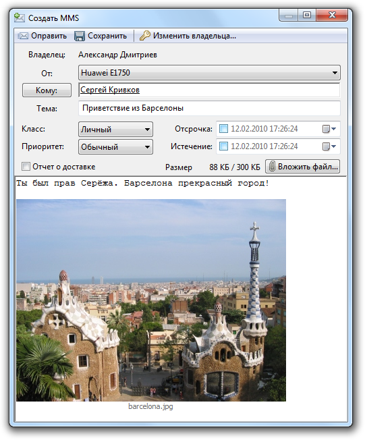Click the key icon for changing owner
The height and width of the screenshot is (440, 365).
click(x=145, y=36)
